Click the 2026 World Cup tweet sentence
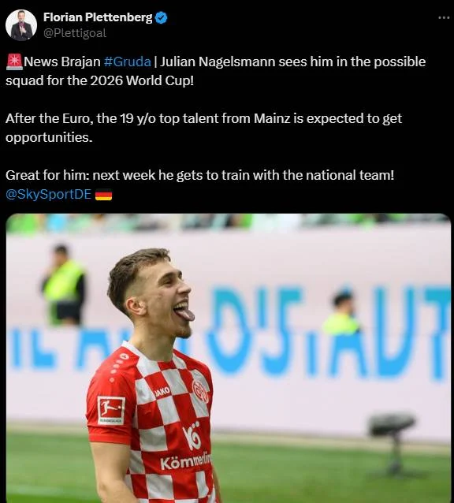The height and width of the screenshot is (503, 454). (215, 71)
